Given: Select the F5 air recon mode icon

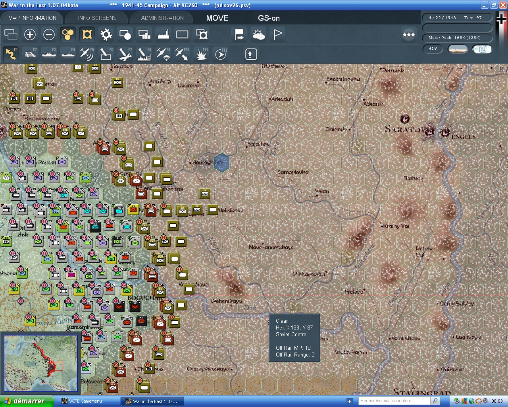Looking at the screenshot, I should (x=87, y=54).
